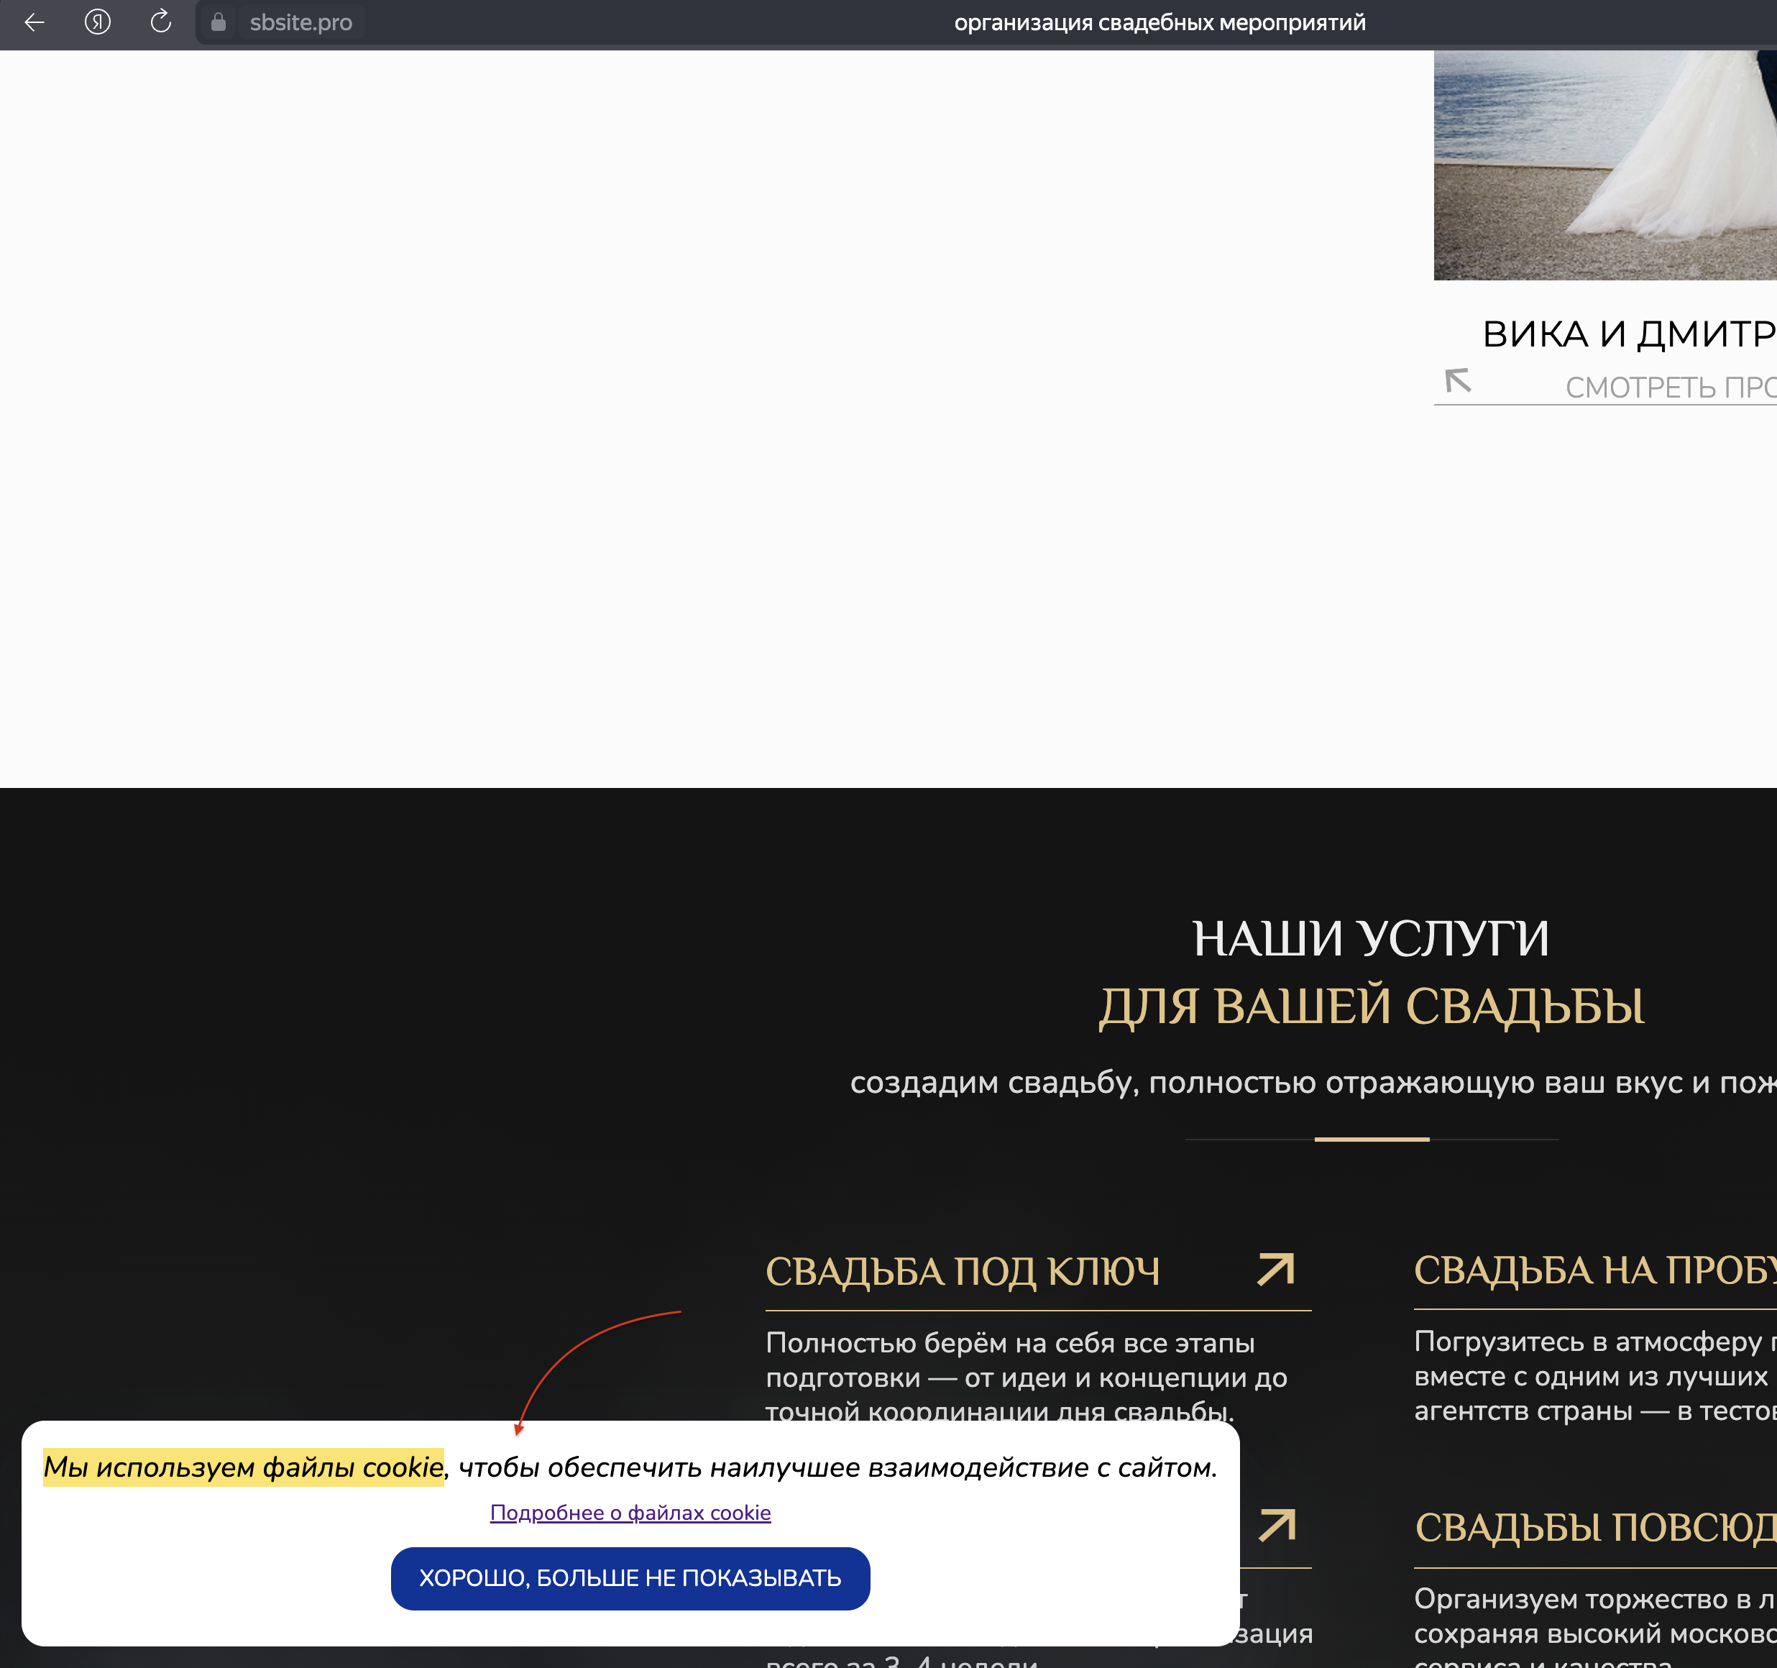Click the gray arrow near Смотреть проект
The height and width of the screenshot is (1668, 1777).
point(1458,381)
